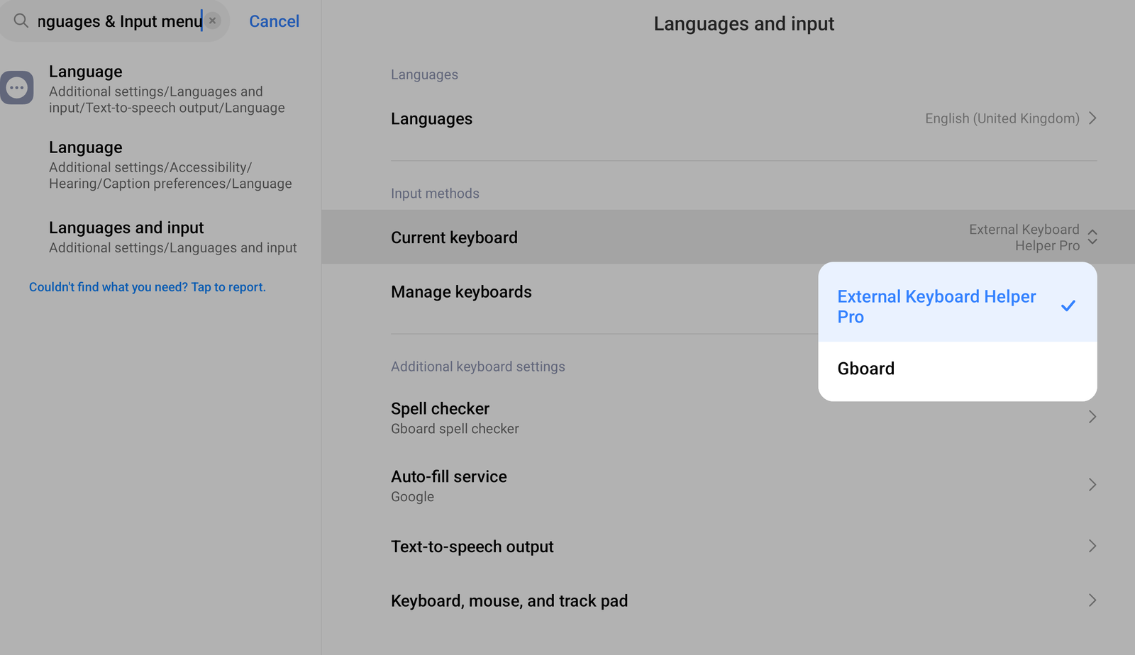The width and height of the screenshot is (1135, 655).
Task: Choose Gboard as current keyboard
Action: click(x=866, y=369)
